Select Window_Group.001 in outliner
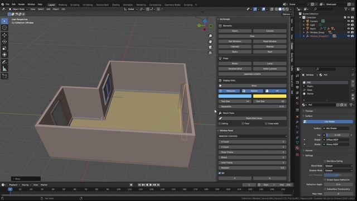 point(319,36)
